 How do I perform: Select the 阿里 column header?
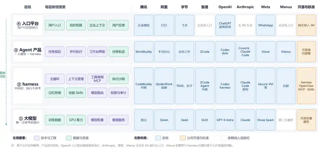pyautogui.click(x=164, y=7)
